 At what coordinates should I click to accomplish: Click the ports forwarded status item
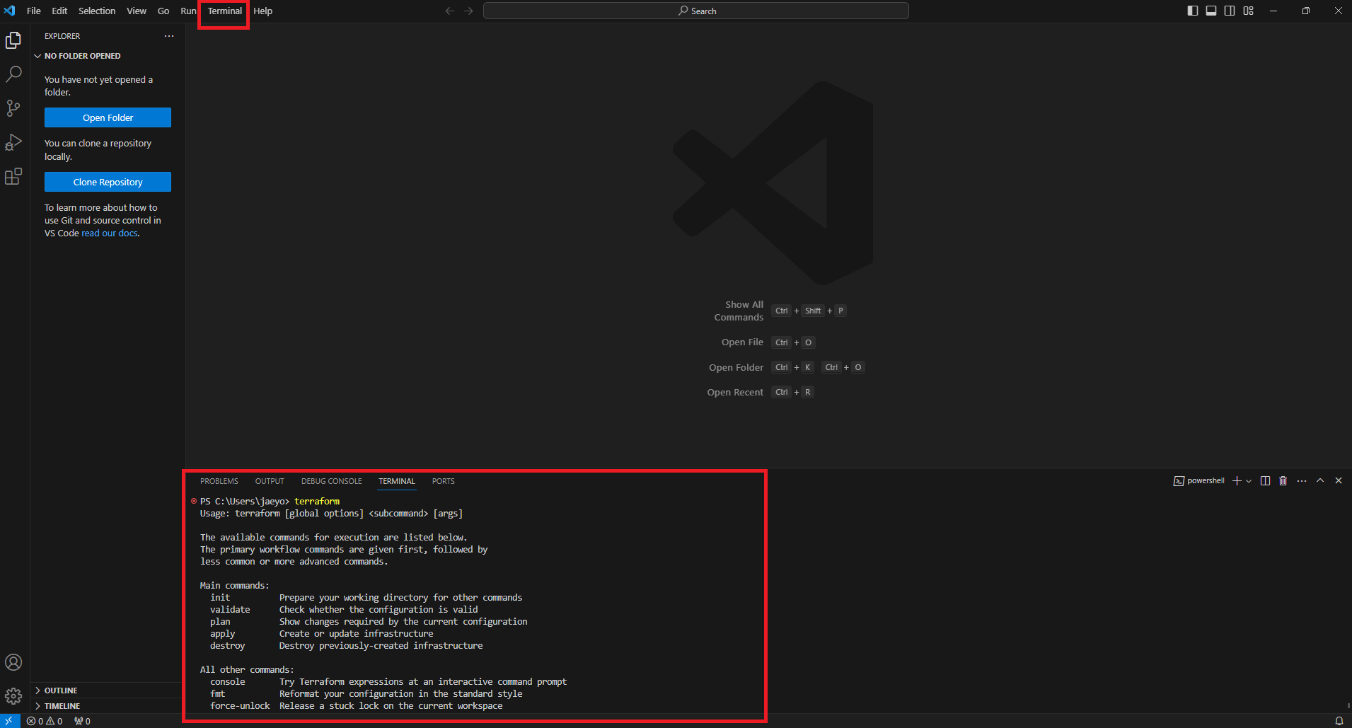tap(82, 721)
